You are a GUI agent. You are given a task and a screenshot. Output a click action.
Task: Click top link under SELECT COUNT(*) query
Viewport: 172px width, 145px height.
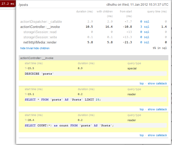(142, 135)
